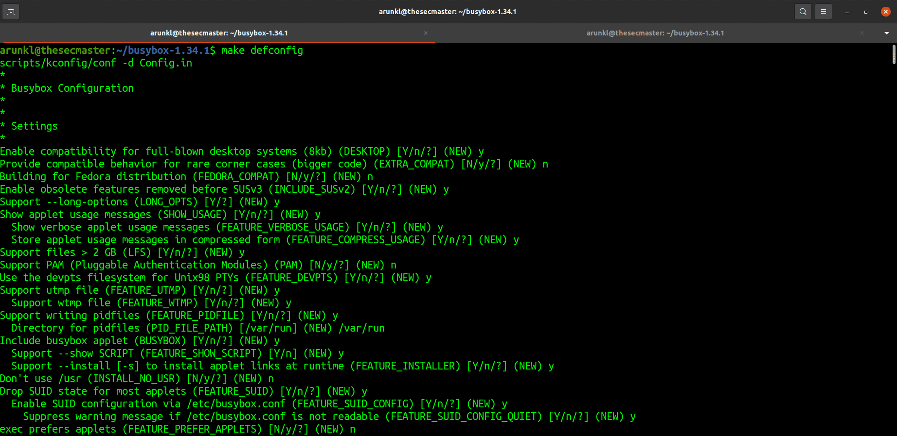Click the '(FEATURE_COMPRESS_USAGE)' option line
Viewport: 897px width, 436px height.
click(266, 240)
